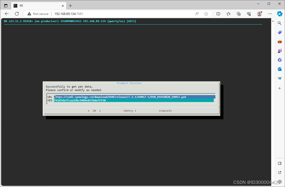Open Settings and more menu

[270, 14]
